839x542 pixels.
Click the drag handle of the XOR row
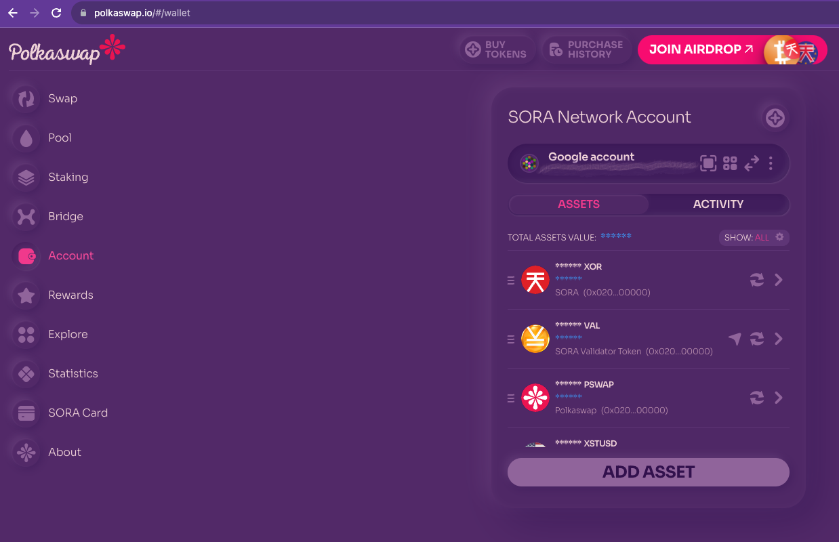pos(511,280)
